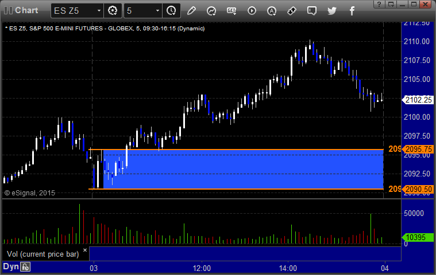This screenshot has height=275, width=436.
Task: Click the 2107.50 price axis label
Action: (417, 60)
